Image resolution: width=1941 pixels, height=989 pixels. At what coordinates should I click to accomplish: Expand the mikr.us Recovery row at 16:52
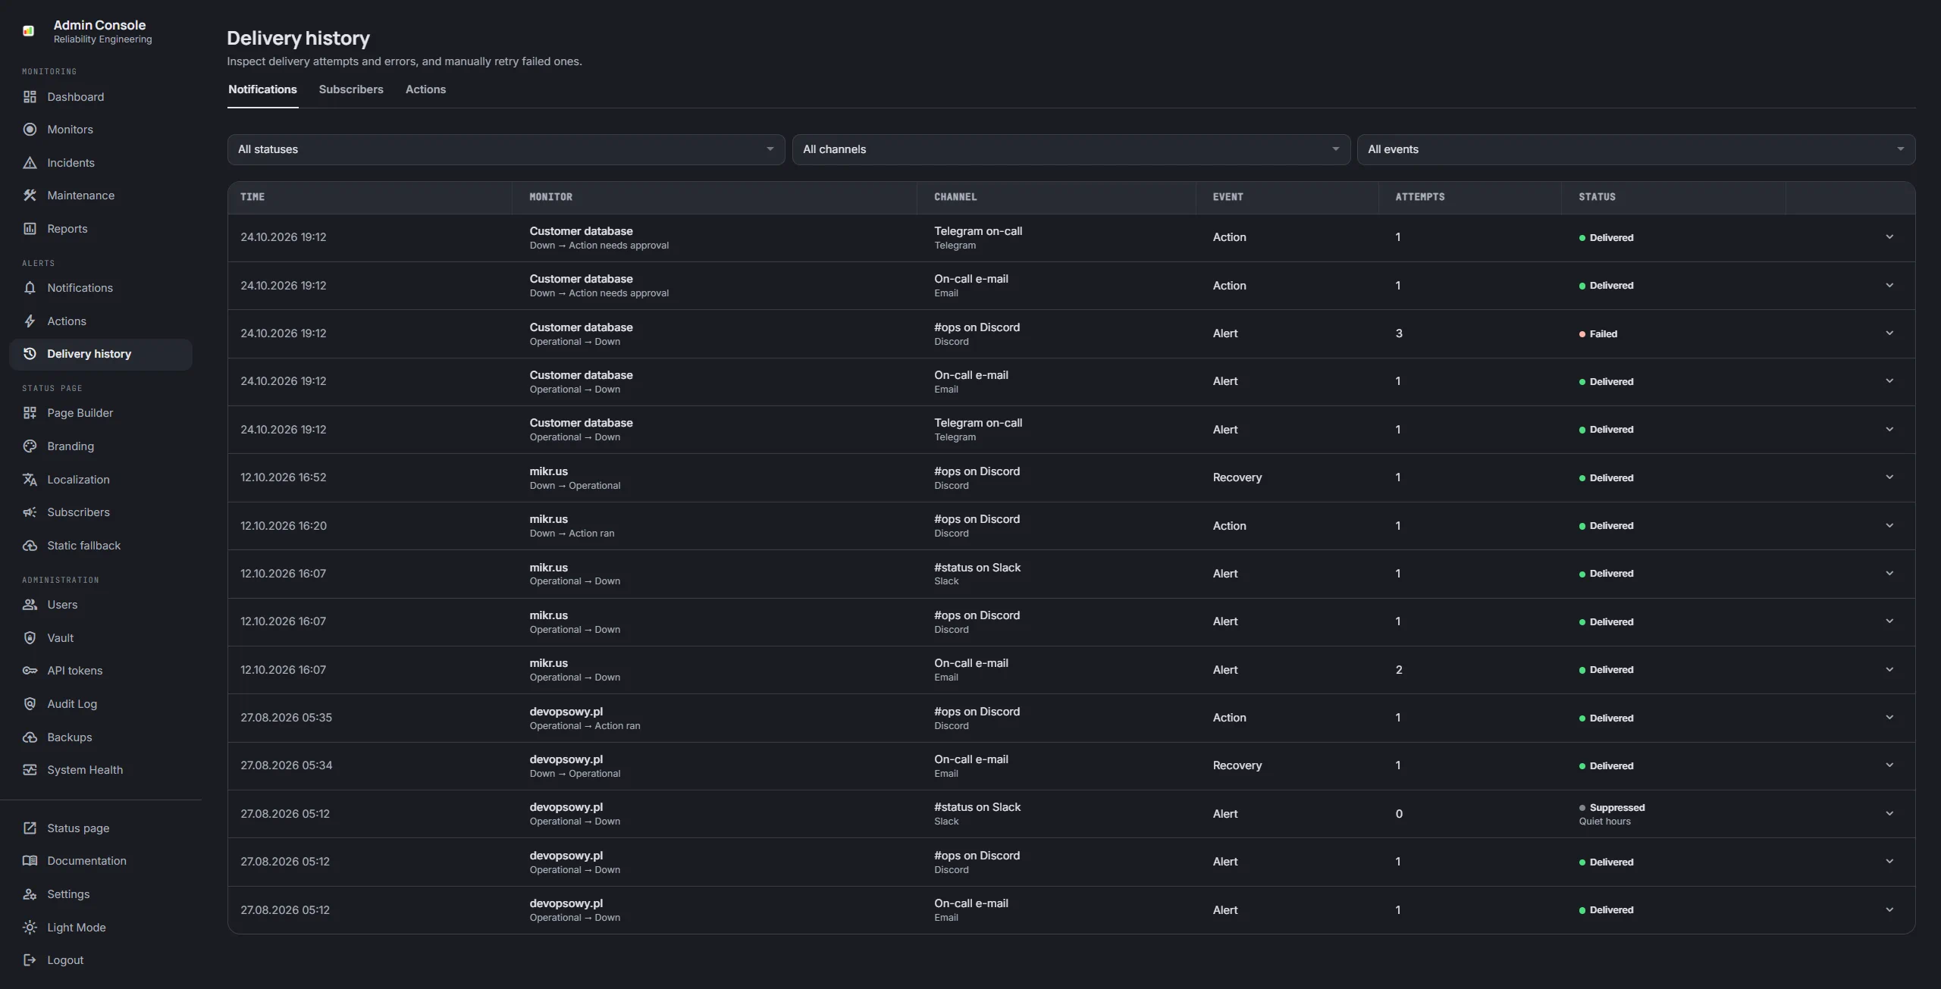point(1889,477)
